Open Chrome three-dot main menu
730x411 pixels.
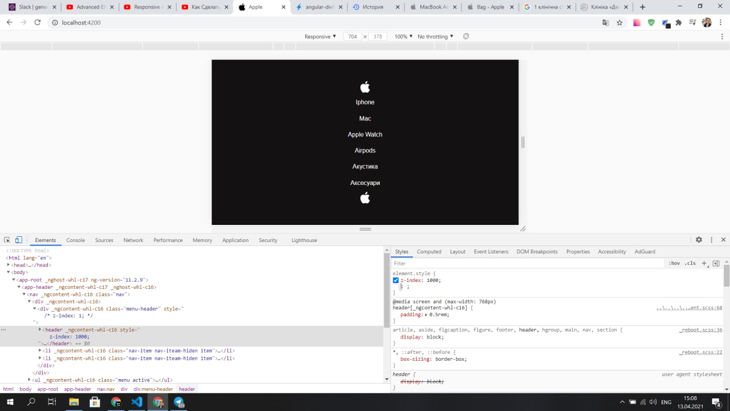[721, 23]
